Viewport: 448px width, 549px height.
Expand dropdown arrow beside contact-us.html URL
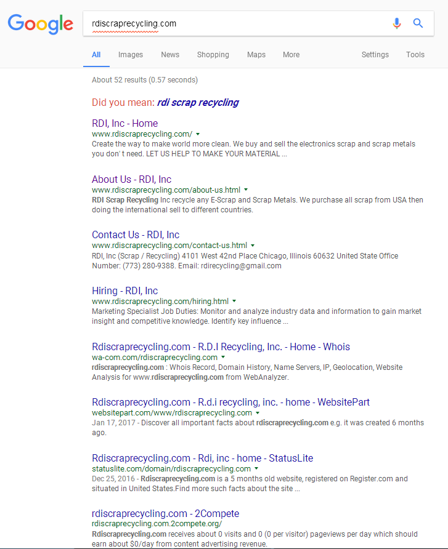(253, 246)
